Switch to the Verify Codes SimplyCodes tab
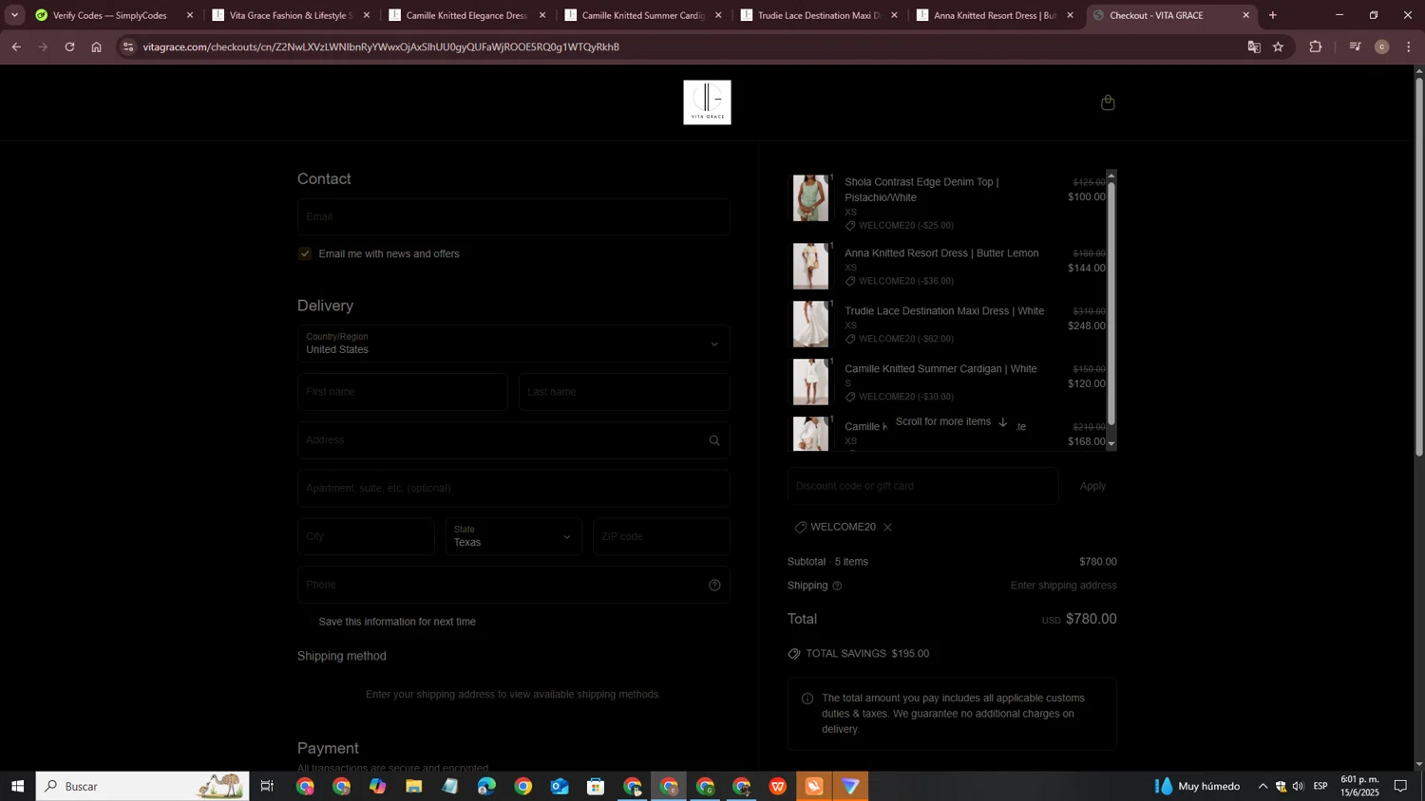The image size is (1425, 801). [110, 15]
